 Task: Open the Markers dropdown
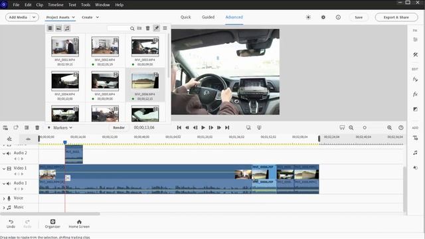(x=63, y=127)
